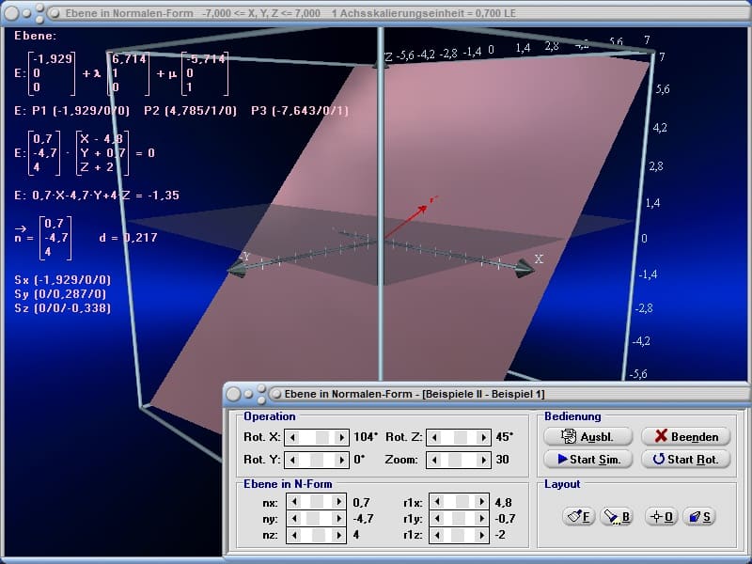Click the S layout button with cube icon
752x564 pixels.
[x=698, y=516]
